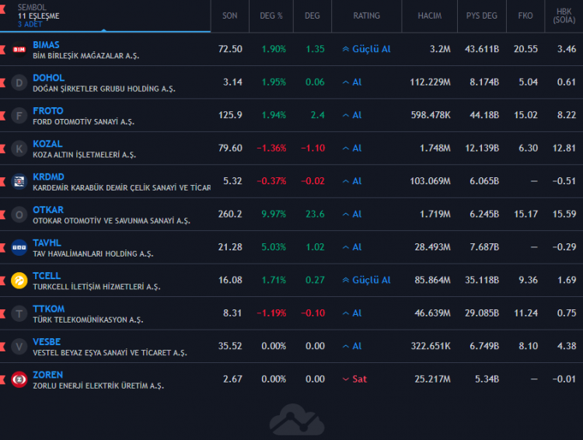Click ZORLU ENERJİ ELEKTRİK ÜRETİM name
This screenshot has width=583, height=440.
coord(98,386)
